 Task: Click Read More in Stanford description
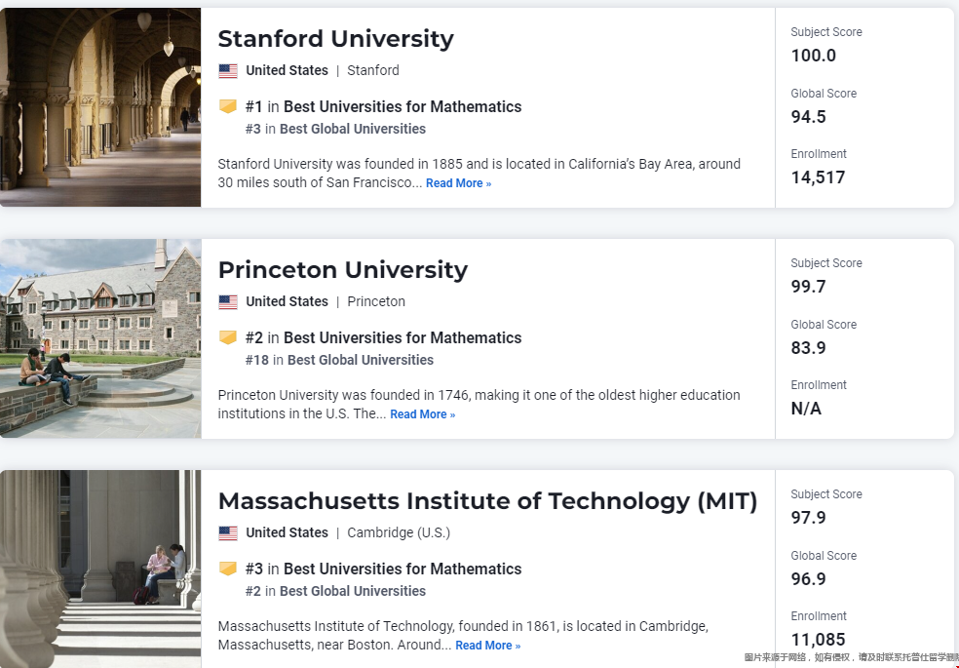click(x=458, y=183)
